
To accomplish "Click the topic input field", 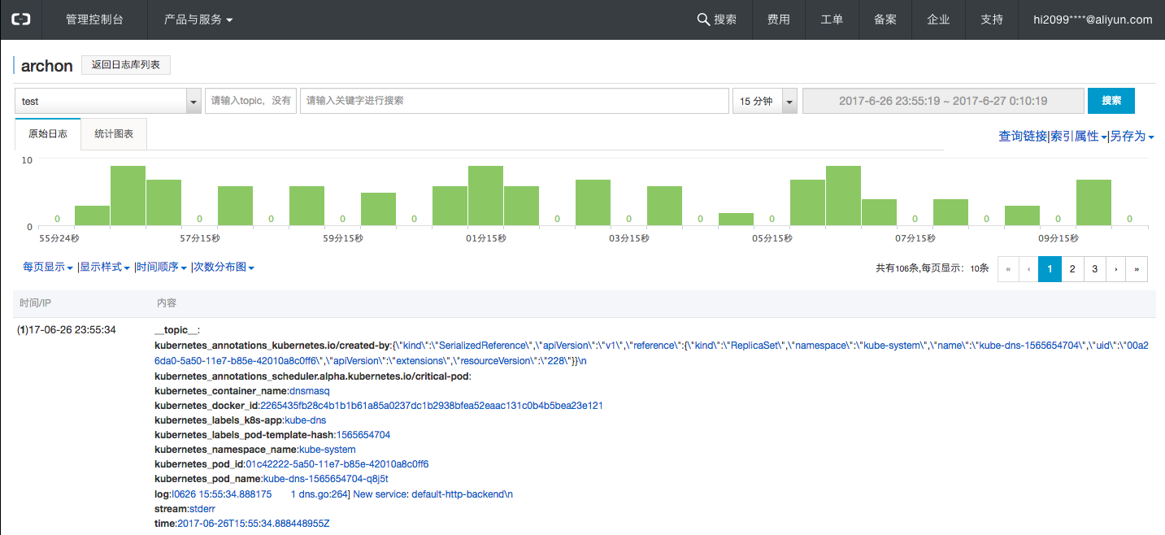I will coord(250,101).
